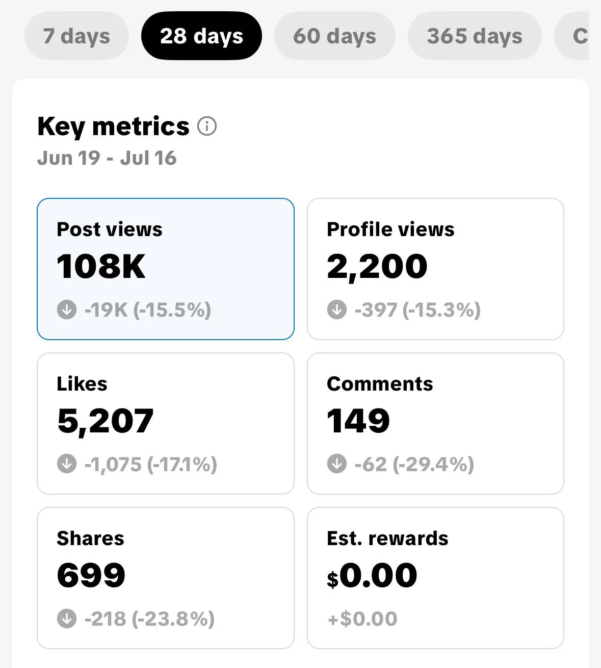
Task: Click the Jun 19 - Jul 16 date range
Action: coord(107,158)
